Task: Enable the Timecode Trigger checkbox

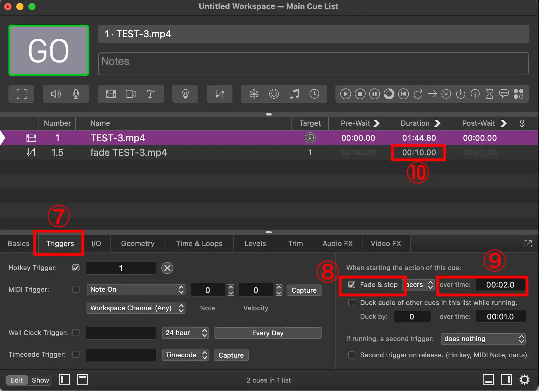Action: click(x=76, y=354)
